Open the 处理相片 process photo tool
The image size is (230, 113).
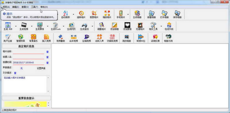click(x=140, y=26)
